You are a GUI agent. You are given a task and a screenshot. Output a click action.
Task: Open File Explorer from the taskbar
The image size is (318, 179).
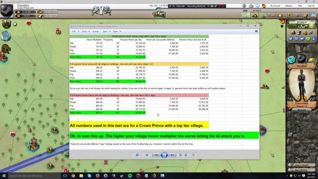tap(81, 176)
